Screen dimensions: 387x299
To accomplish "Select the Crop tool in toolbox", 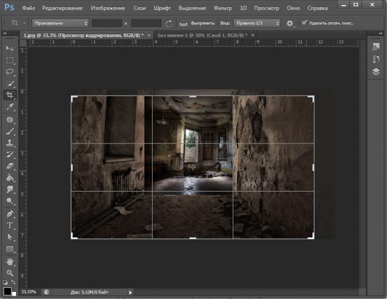I will 9,95.
